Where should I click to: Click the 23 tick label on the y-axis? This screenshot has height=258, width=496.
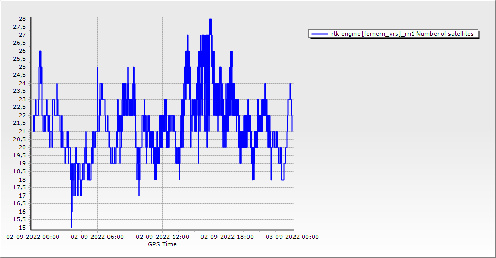click(22, 99)
